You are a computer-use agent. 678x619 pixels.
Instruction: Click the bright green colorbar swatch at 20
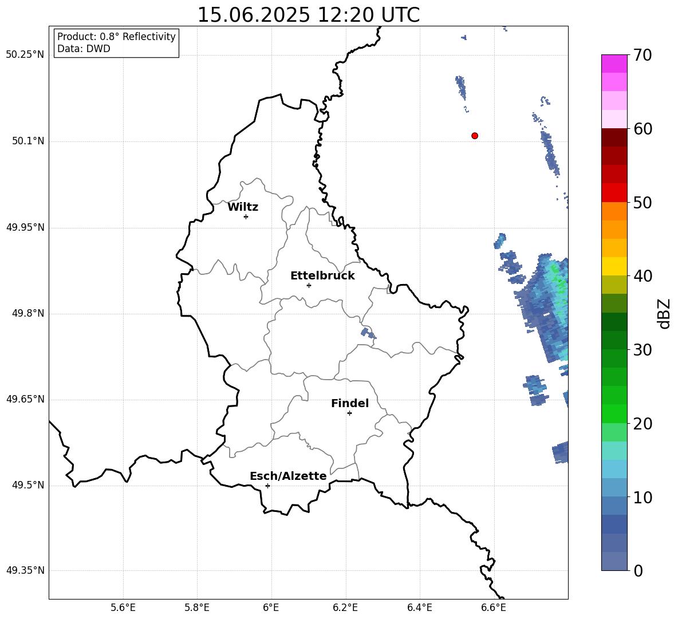click(614, 413)
